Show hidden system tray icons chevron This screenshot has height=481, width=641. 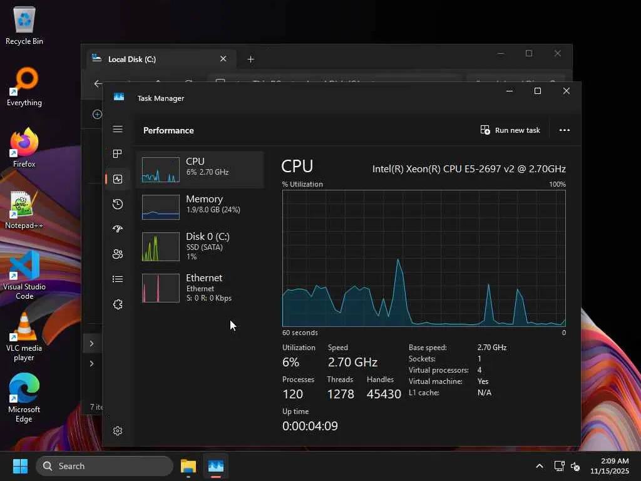coord(540,466)
